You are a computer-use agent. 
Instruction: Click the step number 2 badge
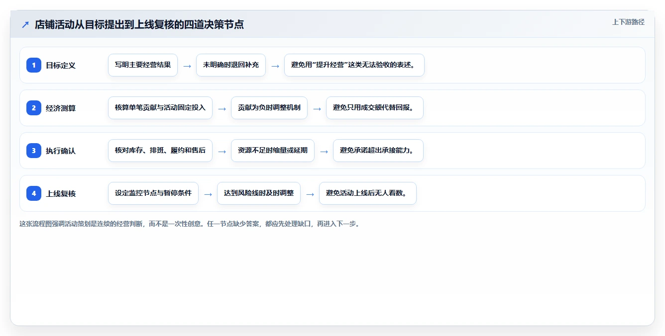pos(34,108)
